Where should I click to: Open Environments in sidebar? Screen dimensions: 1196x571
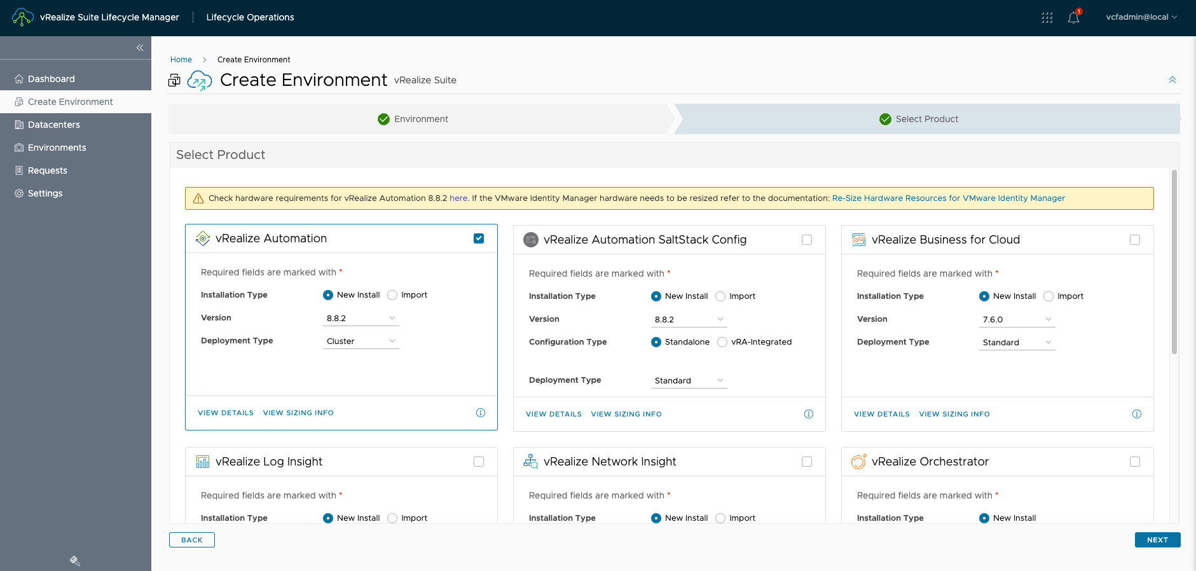76,148
